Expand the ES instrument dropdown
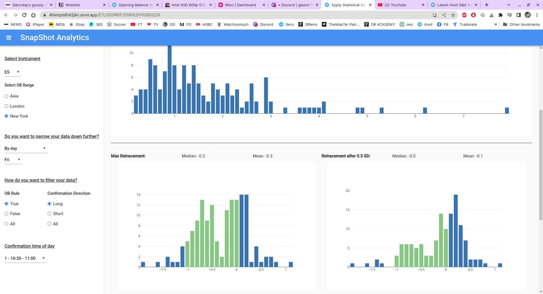 (12, 72)
